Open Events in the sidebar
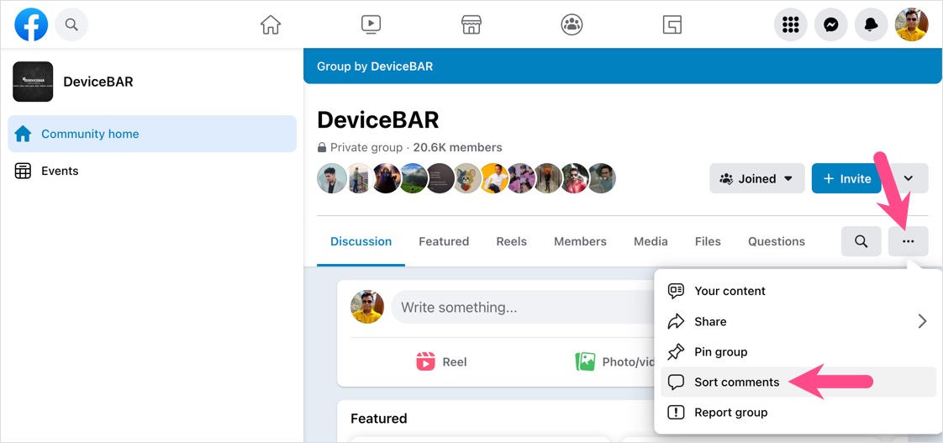 (152, 171)
